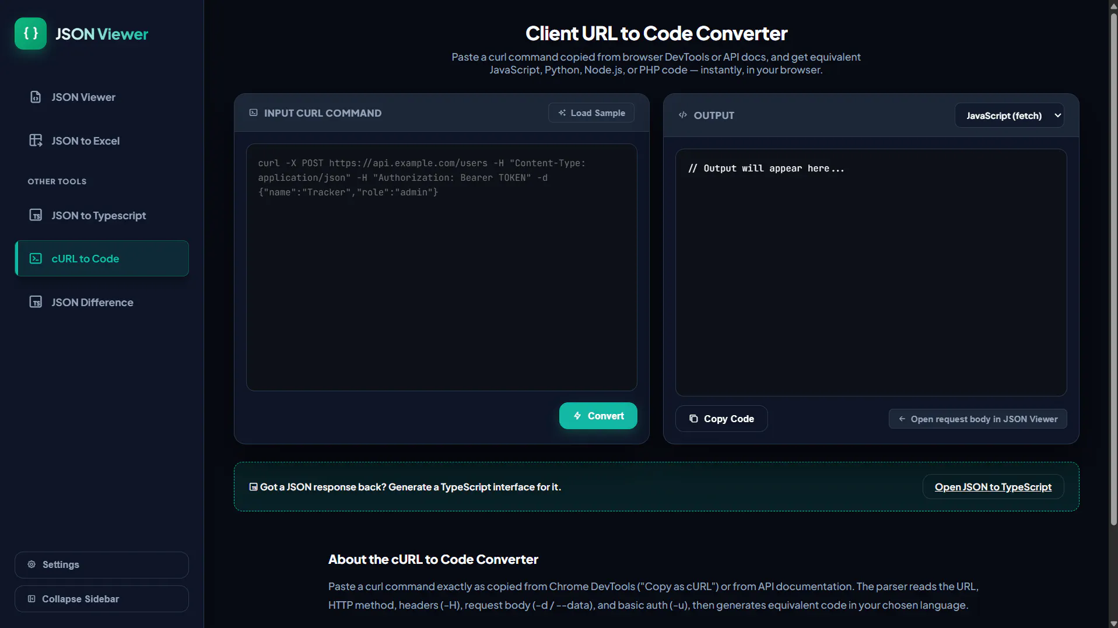Screen dimensions: 1118x628
Task: Click 'Got a JSON response back?' banner text
Action: coord(411,487)
